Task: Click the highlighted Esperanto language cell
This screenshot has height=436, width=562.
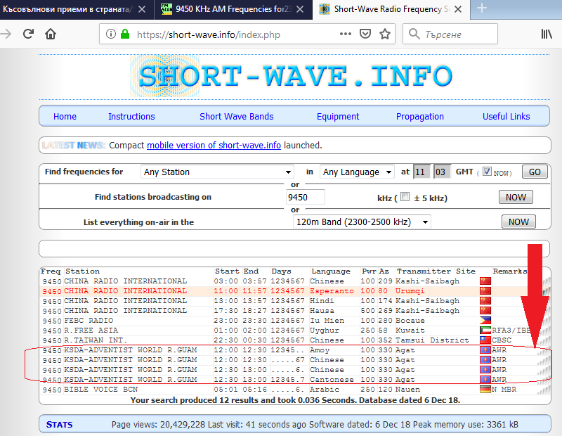Action: click(332, 291)
